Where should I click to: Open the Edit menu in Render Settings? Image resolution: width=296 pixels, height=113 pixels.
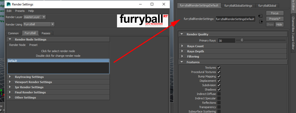coord(9,11)
